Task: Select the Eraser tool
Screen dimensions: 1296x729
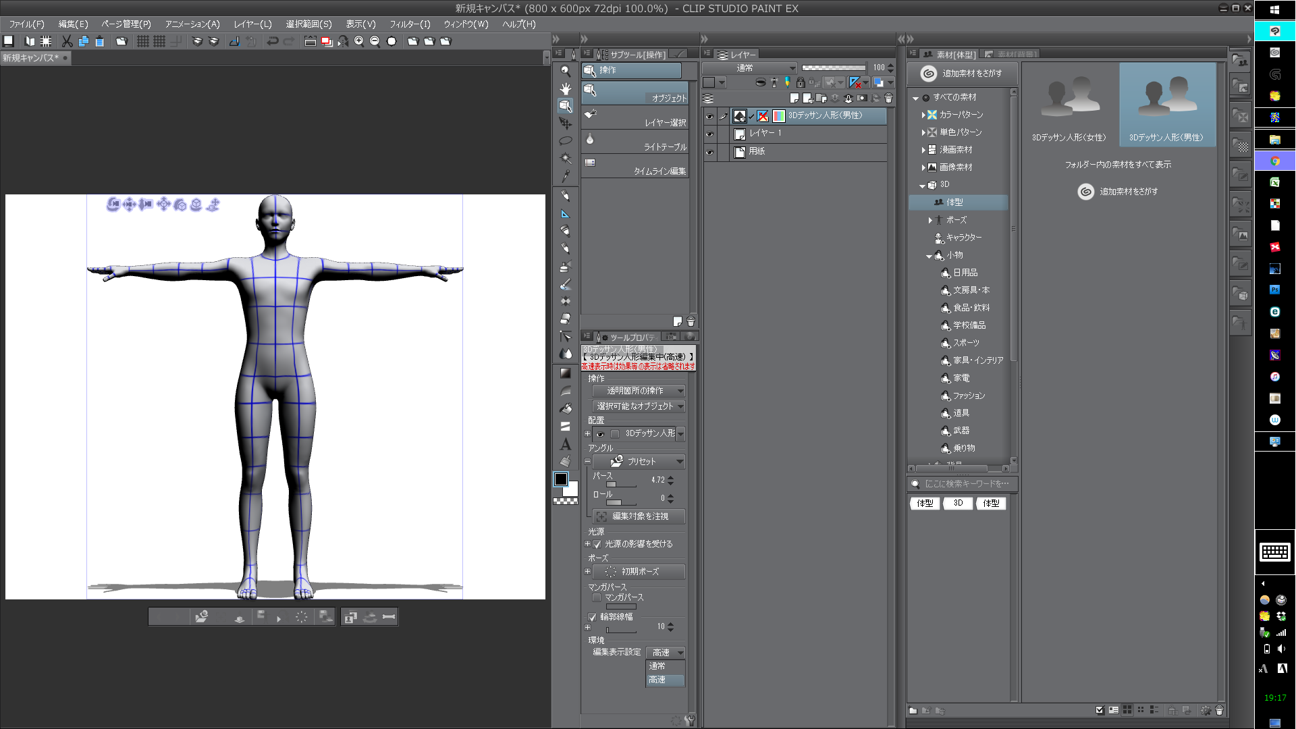Action: [x=566, y=319]
